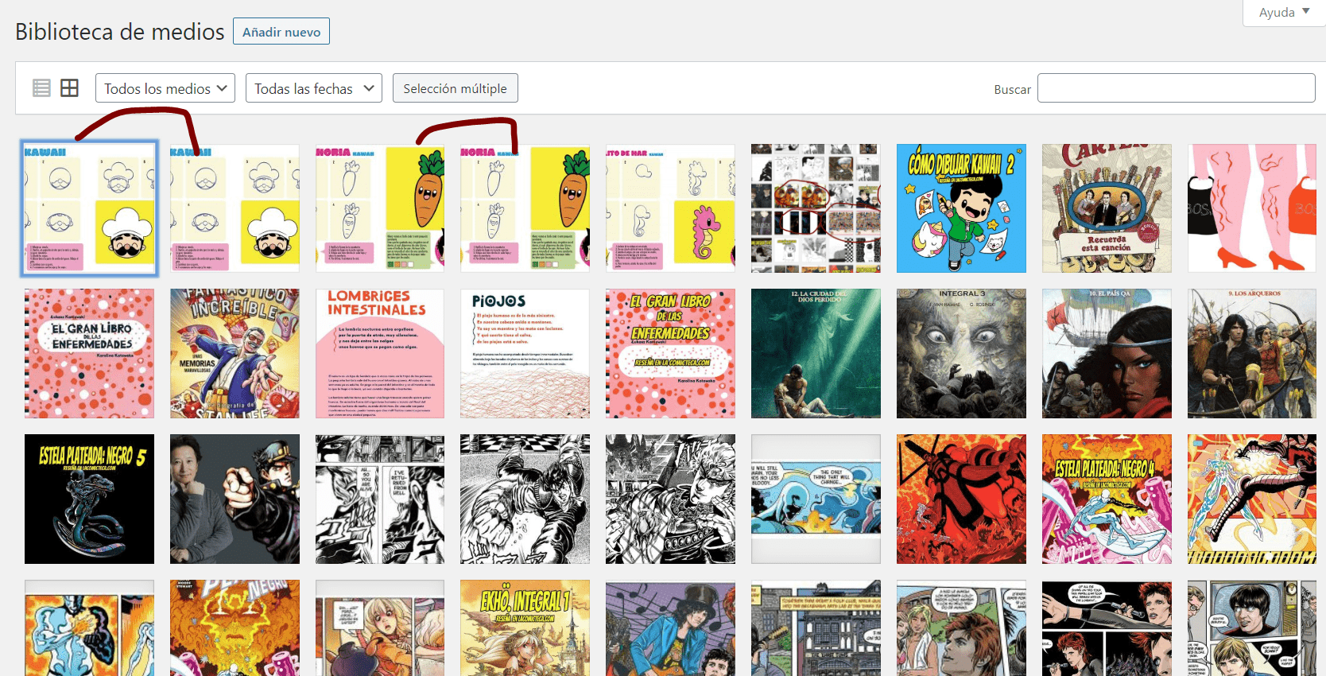This screenshot has width=1326, height=676.
Task: Click the Biblioteca de medios heading
Action: (120, 32)
